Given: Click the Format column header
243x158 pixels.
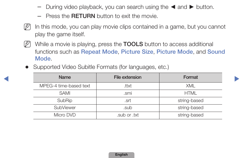Looking at the screenshot, I should (x=191, y=77).
